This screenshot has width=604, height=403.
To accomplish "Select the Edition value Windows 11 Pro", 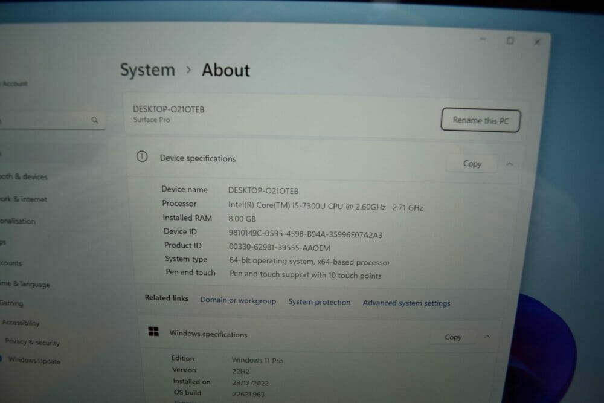I will pos(257,360).
